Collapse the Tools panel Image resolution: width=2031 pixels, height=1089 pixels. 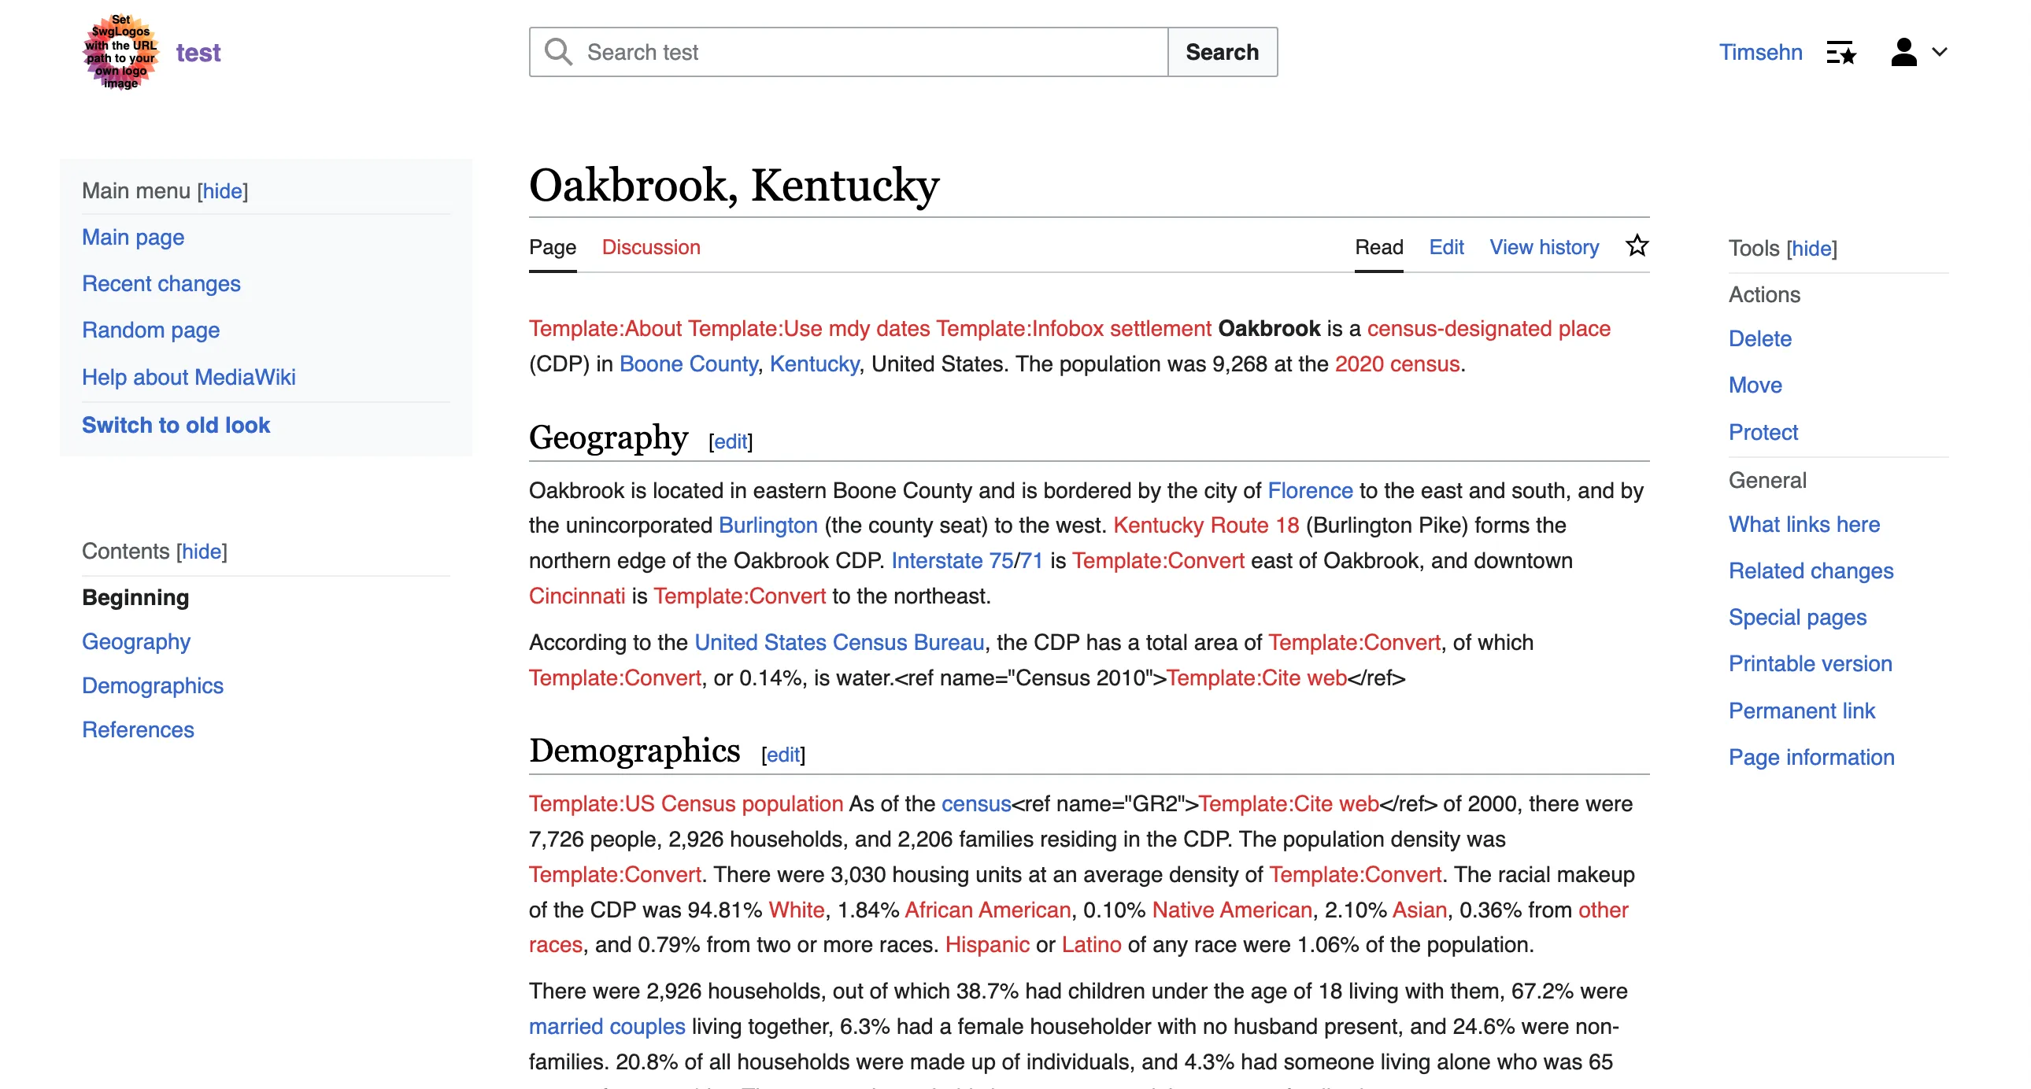(1811, 248)
